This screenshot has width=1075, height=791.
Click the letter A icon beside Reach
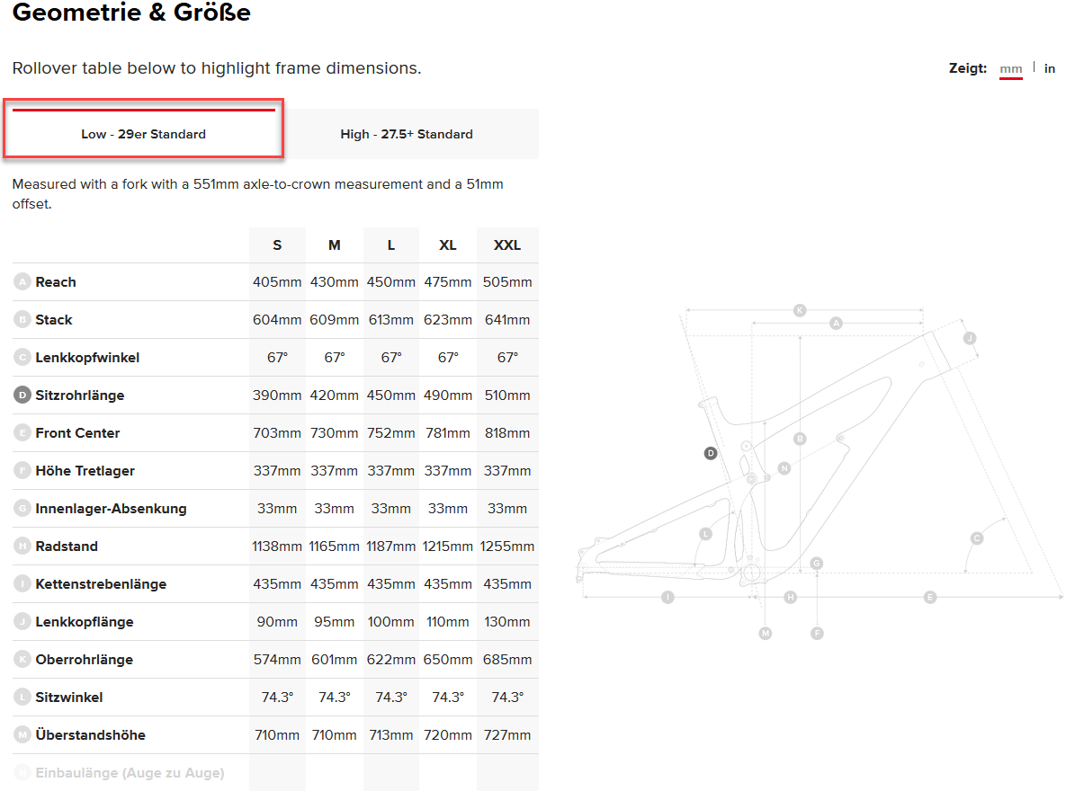[x=22, y=282]
